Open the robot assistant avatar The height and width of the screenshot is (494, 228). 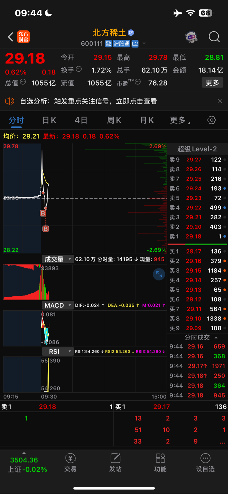click(191, 37)
